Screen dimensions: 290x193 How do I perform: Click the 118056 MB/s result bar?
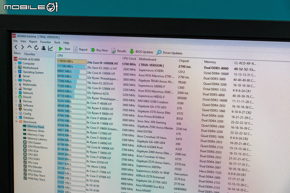click(x=72, y=61)
